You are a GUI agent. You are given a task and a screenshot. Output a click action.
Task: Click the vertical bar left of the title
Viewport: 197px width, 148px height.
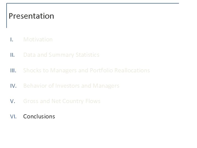click(7, 16)
